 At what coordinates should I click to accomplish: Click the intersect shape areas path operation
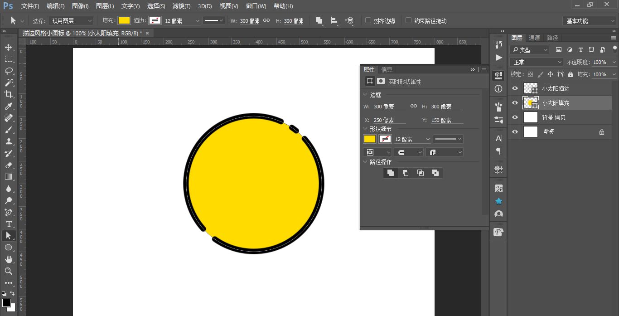(421, 173)
